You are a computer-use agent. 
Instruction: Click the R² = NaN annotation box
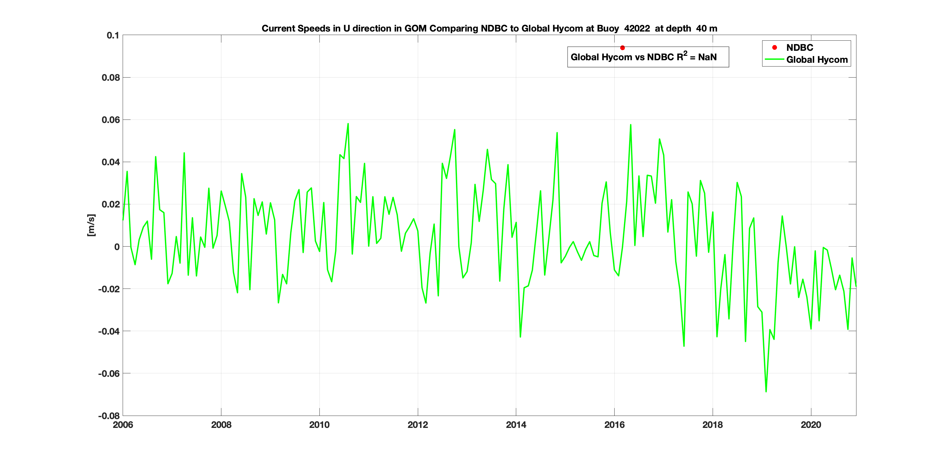click(648, 57)
